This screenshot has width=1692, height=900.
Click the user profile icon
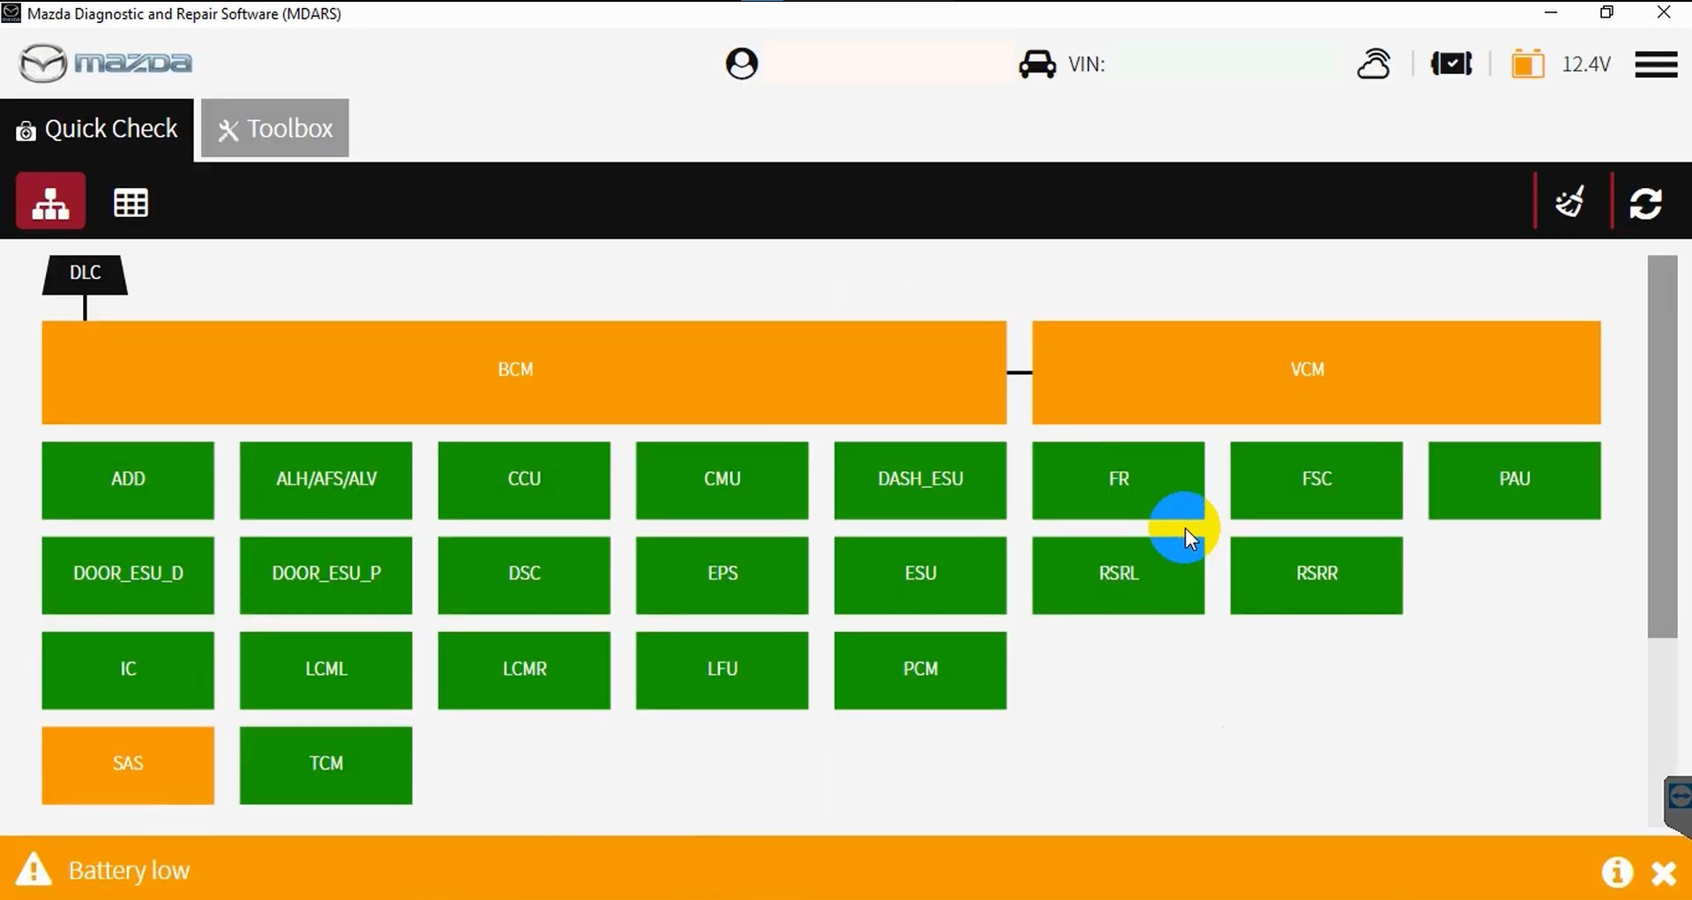click(x=741, y=64)
